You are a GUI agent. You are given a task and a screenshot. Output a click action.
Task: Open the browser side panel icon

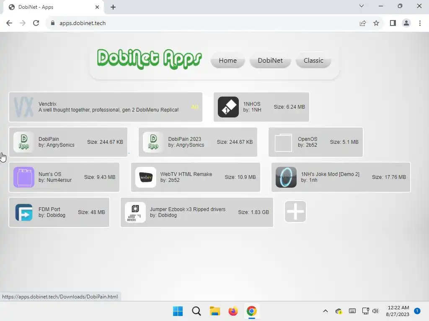pos(393,23)
